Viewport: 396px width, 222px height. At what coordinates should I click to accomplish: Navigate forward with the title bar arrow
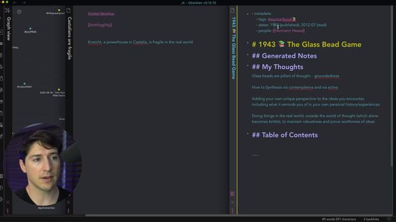pyautogui.click(x=24, y=2)
